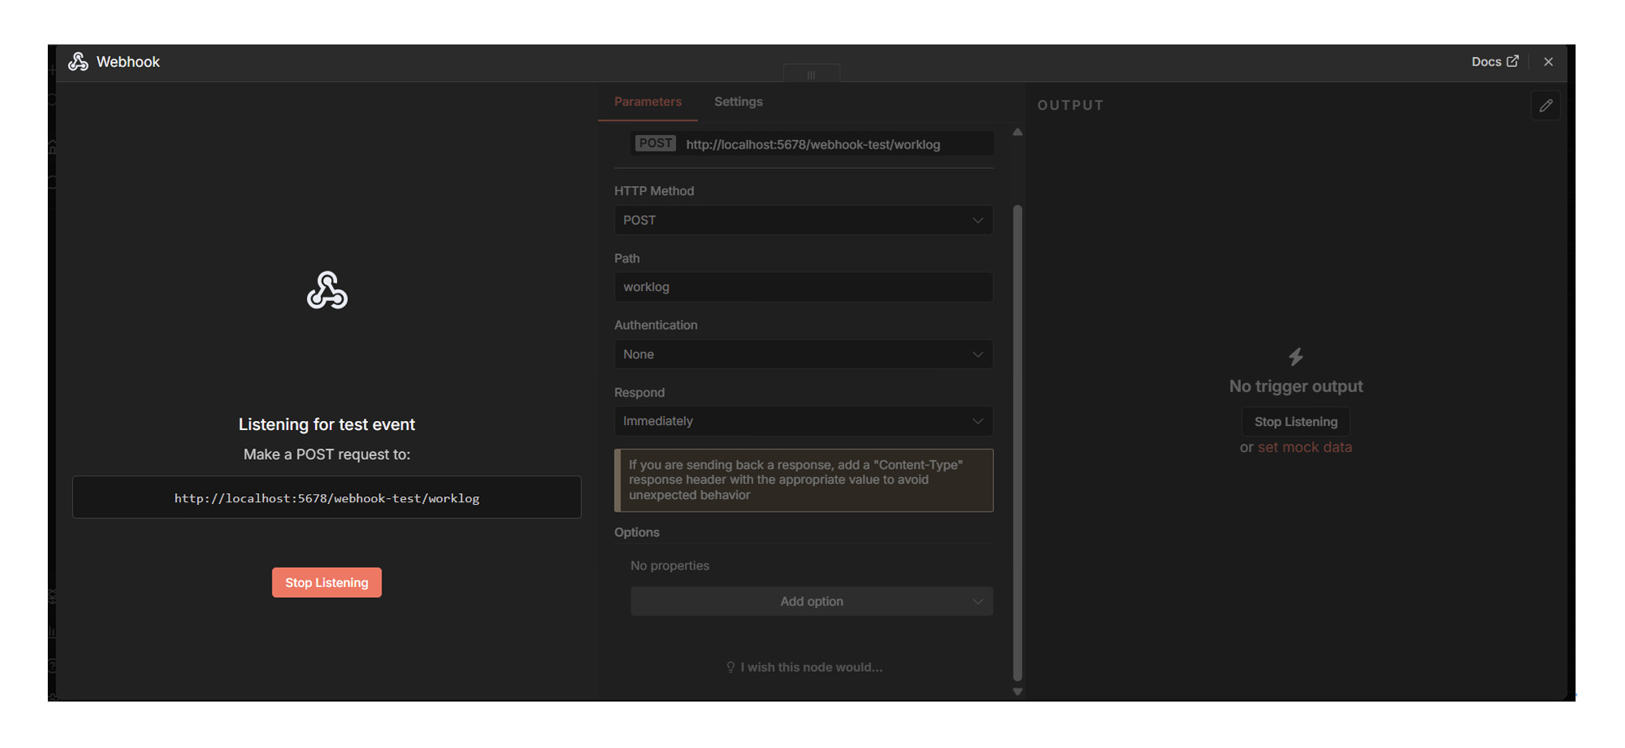Close the Webhook node panel
1625x748 pixels.
click(1548, 62)
